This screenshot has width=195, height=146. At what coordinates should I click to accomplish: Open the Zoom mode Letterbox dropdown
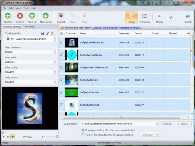tap(55, 62)
